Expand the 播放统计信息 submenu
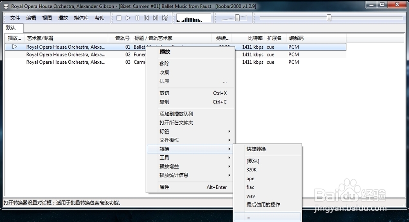Image resolution: width=409 pixels, height=222 pixels. pos(190,175)
